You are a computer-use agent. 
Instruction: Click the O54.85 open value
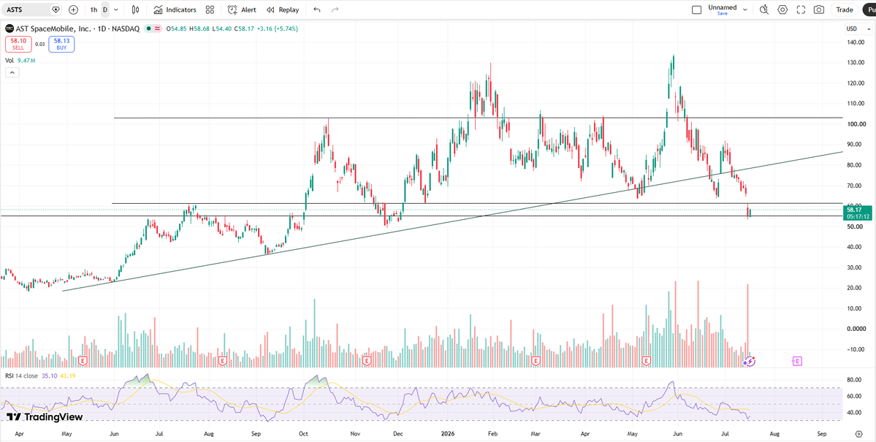coord(177,28)
